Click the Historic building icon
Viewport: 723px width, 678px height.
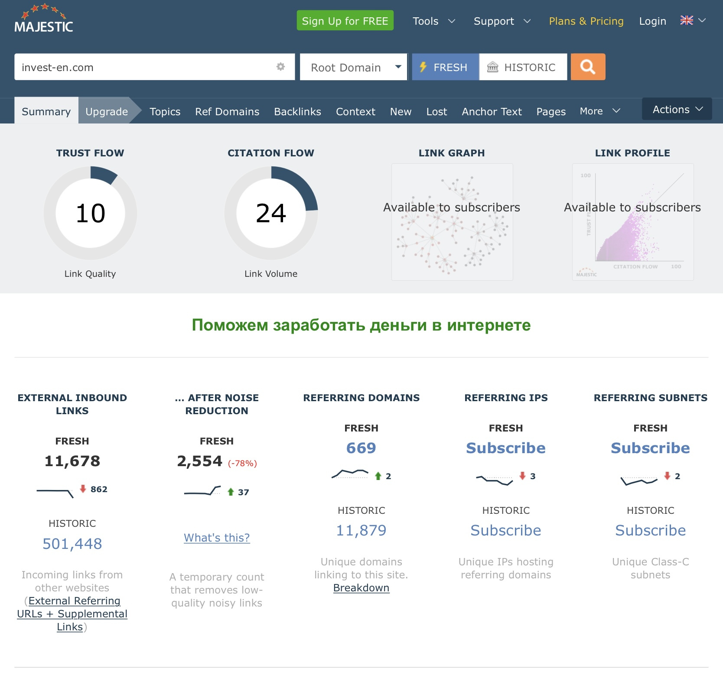pyautogui.click(x=493, y=67)
